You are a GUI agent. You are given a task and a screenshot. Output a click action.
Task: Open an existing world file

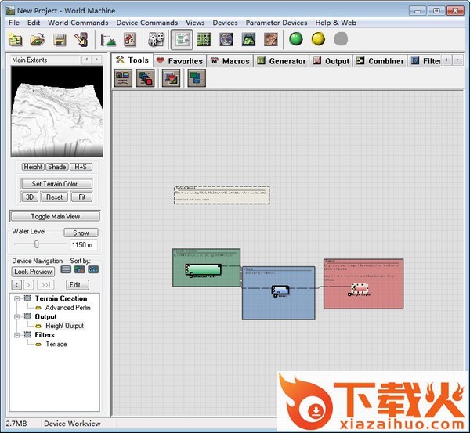tap(38, 39)
